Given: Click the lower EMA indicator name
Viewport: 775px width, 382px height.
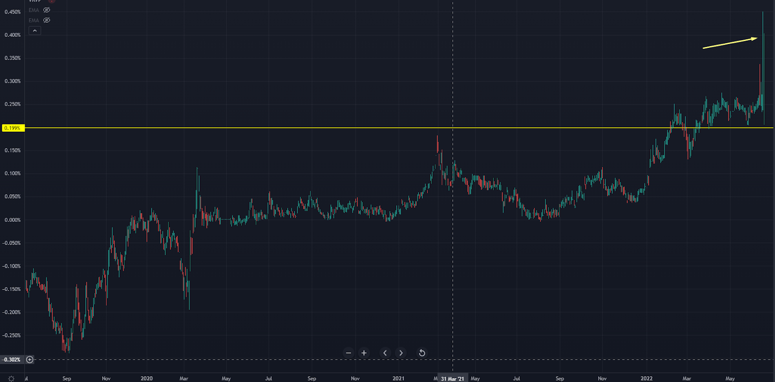Looking at the screenshot, I should pyautogui.click(x=33, y=20).
